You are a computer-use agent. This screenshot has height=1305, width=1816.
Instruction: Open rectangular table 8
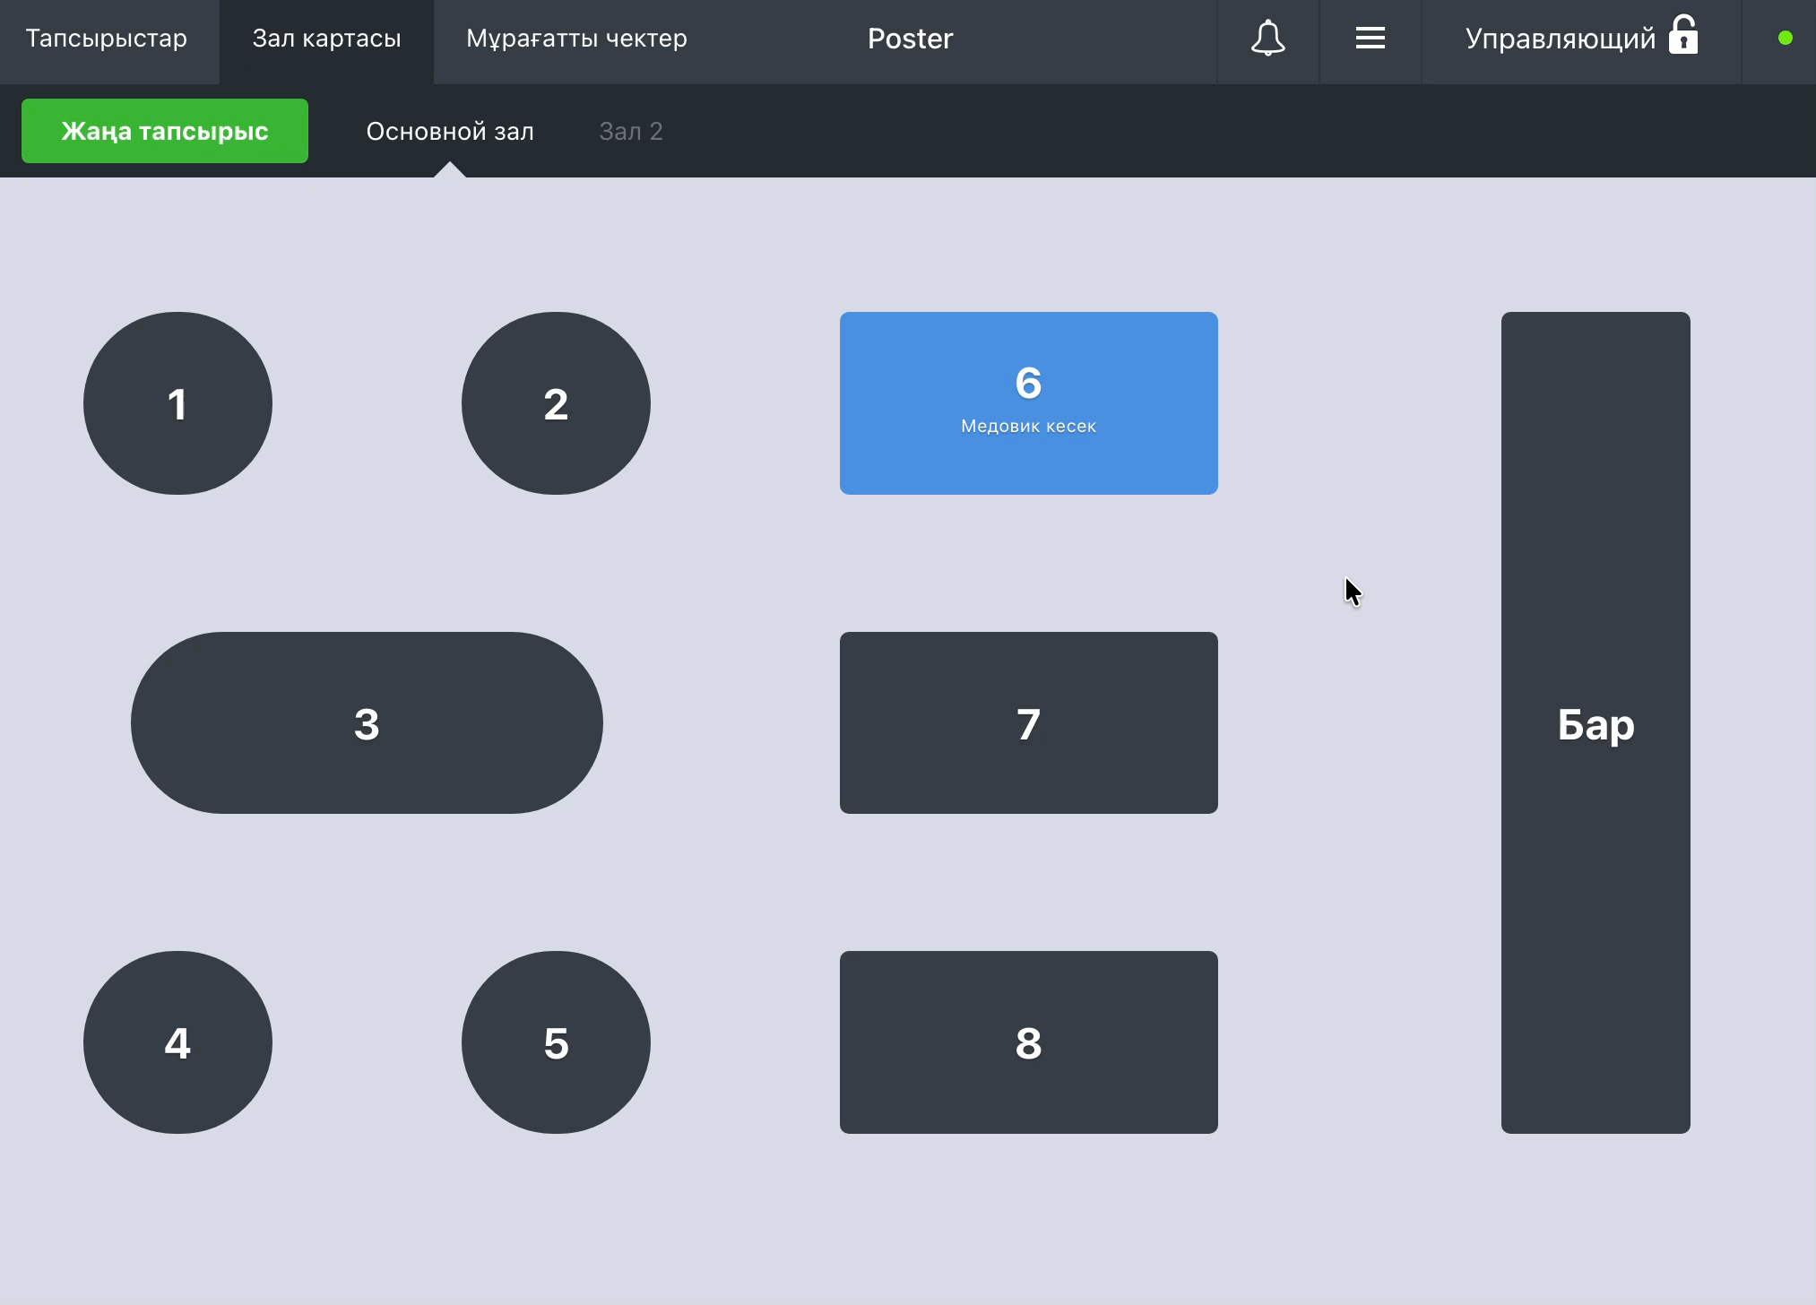point(1028,1042)
